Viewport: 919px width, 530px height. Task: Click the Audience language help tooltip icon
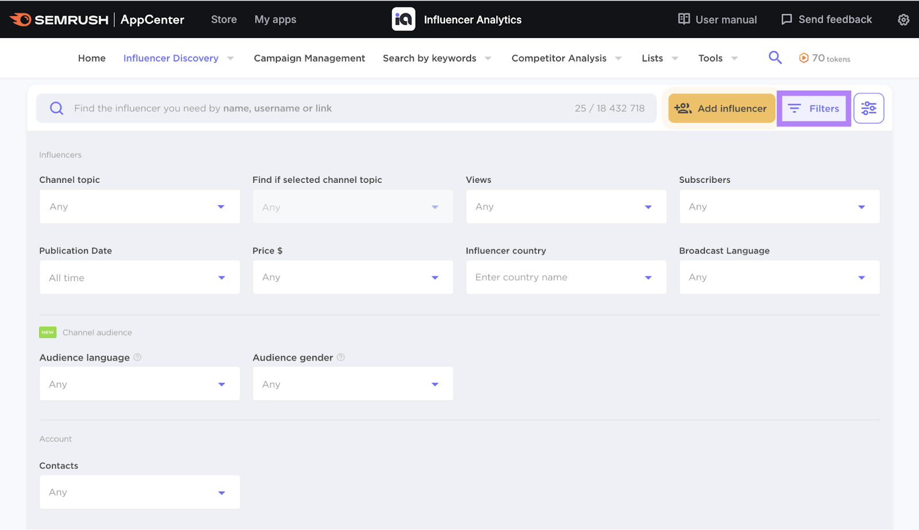click(137, 357)
